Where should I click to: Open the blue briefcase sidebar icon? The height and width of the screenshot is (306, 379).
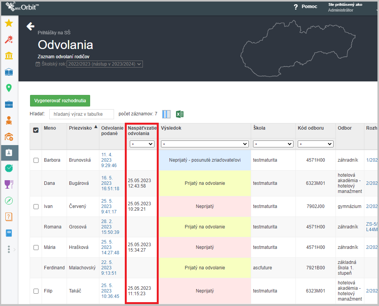(x=9, y=104)
